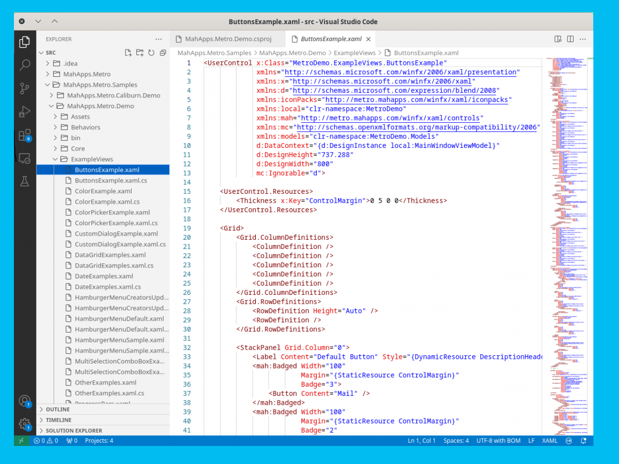This screenshot has width=619, height=464.
Task: Click LF end of line sequence
Action: tap(531, 441)
